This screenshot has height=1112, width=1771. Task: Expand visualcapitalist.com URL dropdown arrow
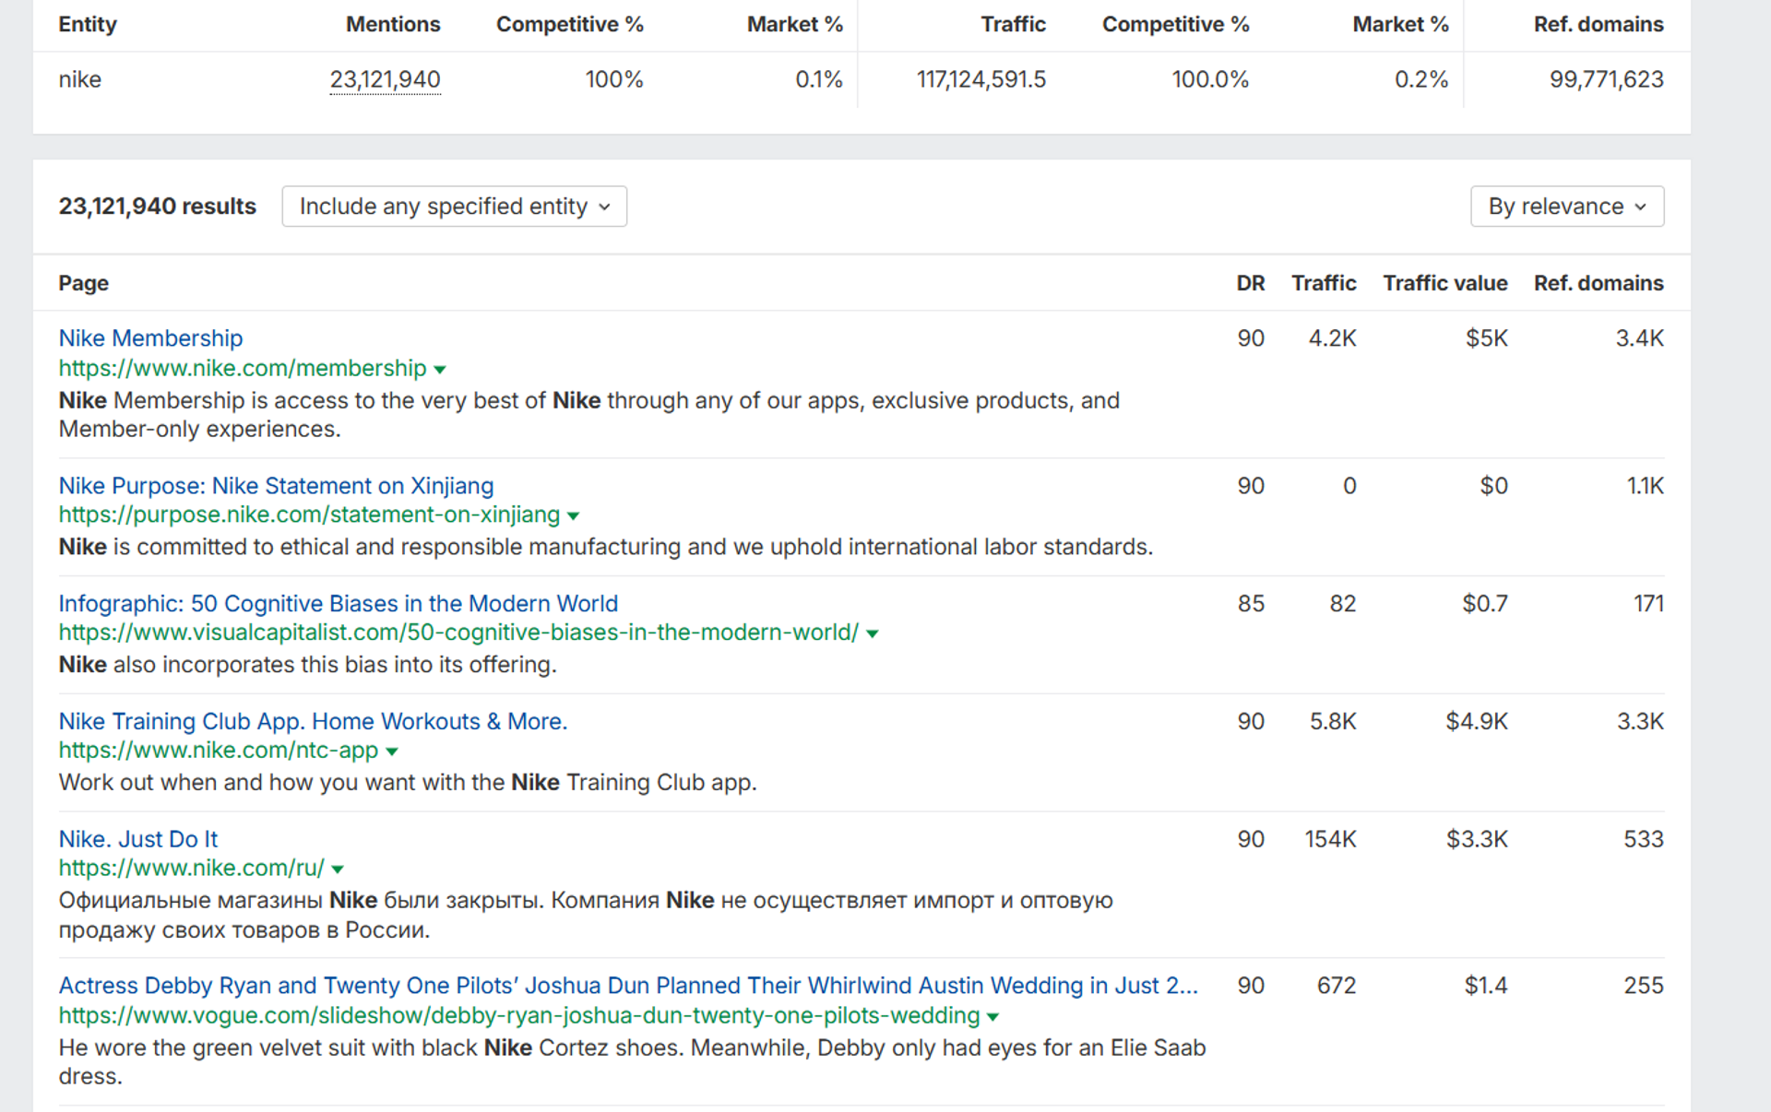pyautogui.click(x=873, y=634)
